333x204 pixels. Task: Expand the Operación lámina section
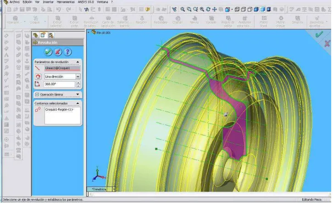(78, 95)
